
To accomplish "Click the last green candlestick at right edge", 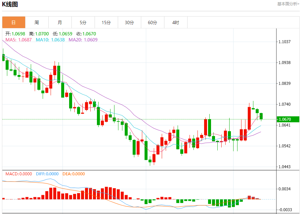I will click(x=261, y=116).
